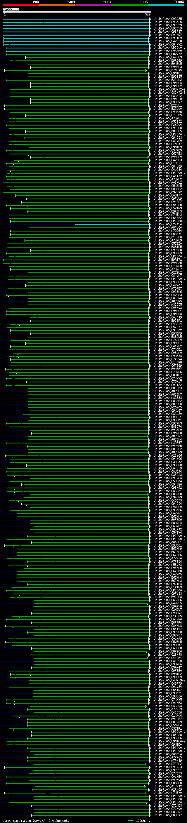Screen dimensions: 187x823
Task: Click the red segment of the identity legend
Action: coord(21,5)
